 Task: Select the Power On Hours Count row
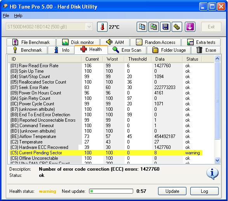106,93
